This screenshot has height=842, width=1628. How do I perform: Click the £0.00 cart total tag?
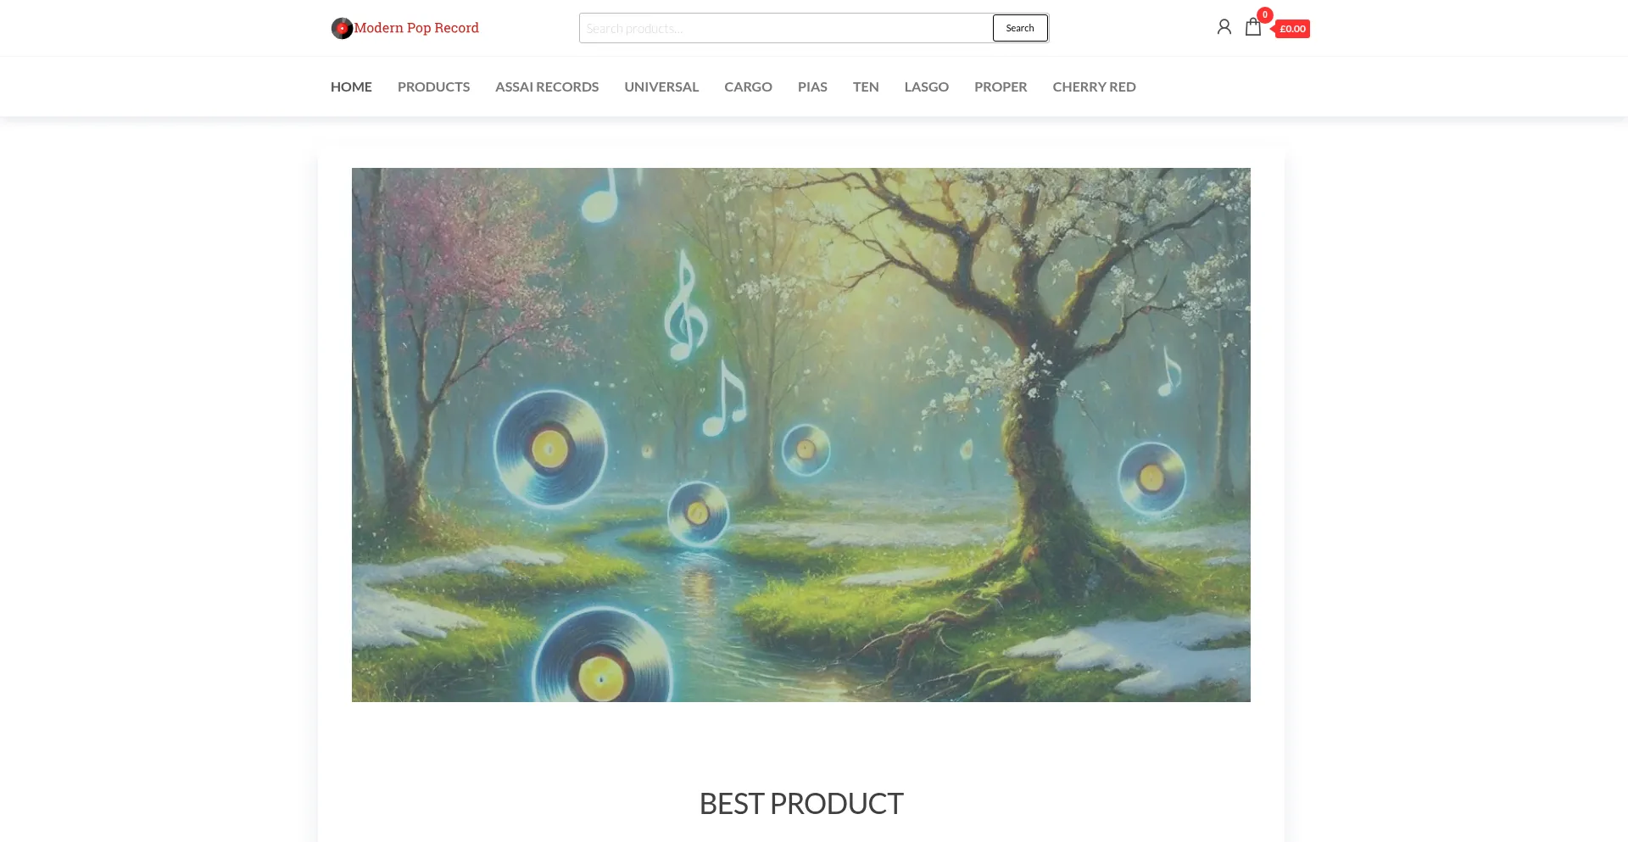point(1291,29)
